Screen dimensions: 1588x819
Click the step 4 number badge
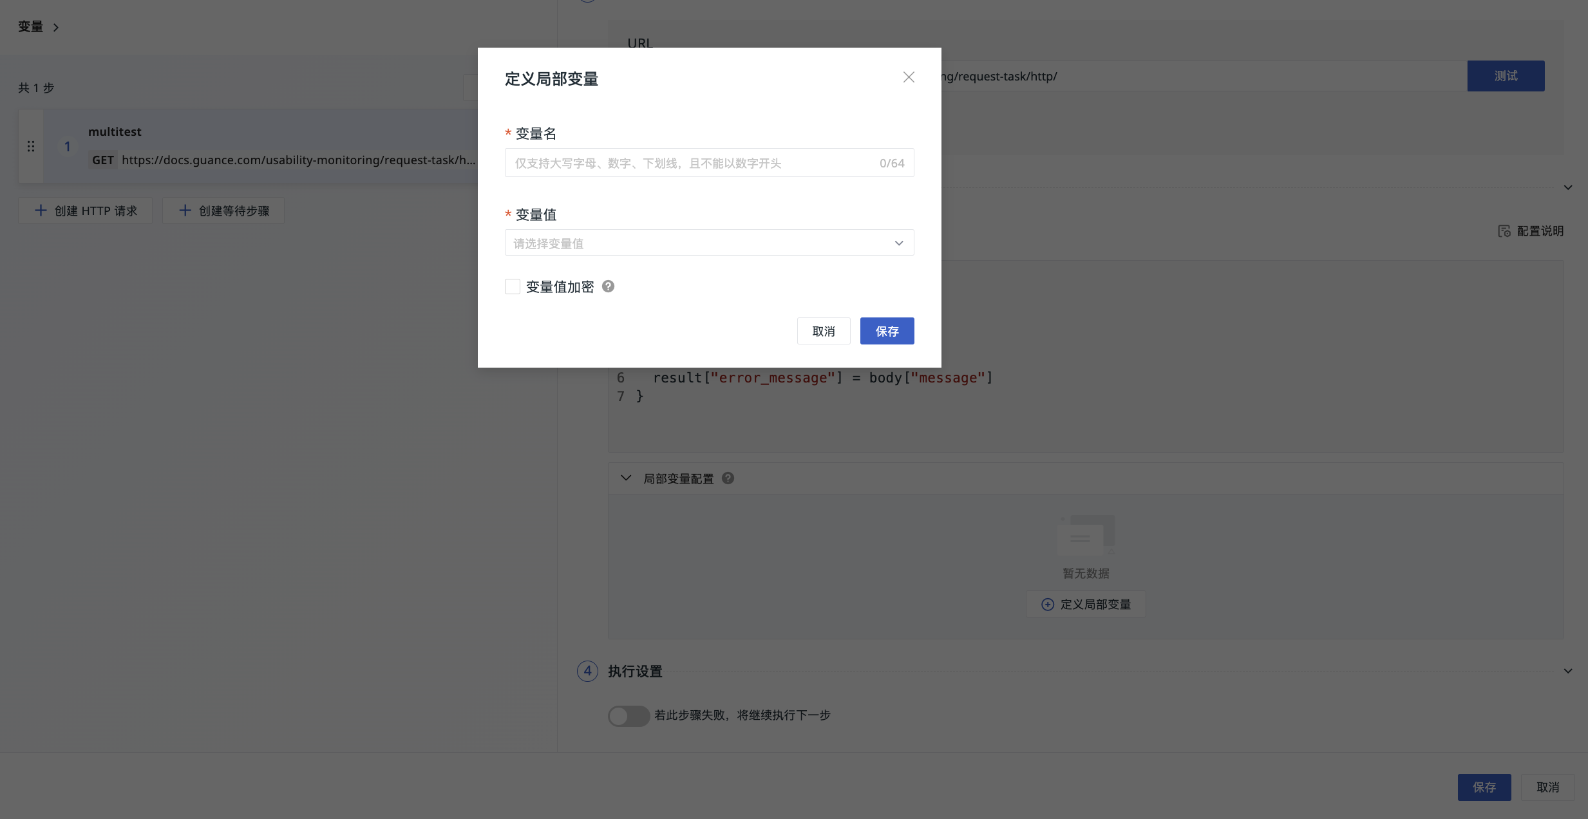pyautogui.click(x=587, y=671)
